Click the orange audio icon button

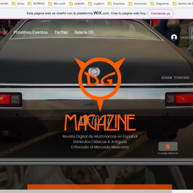click(168, 146)
